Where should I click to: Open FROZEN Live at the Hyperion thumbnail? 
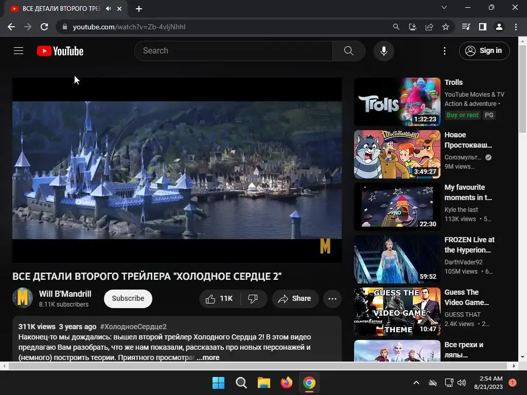pos(397,259)
